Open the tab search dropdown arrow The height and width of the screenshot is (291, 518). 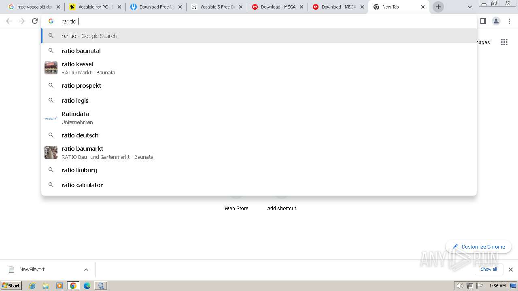(x=469, y=7)
